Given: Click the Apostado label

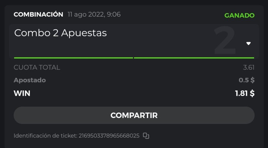Looking at the screenshot, I should pyautogui.click(x=30, y=80).
